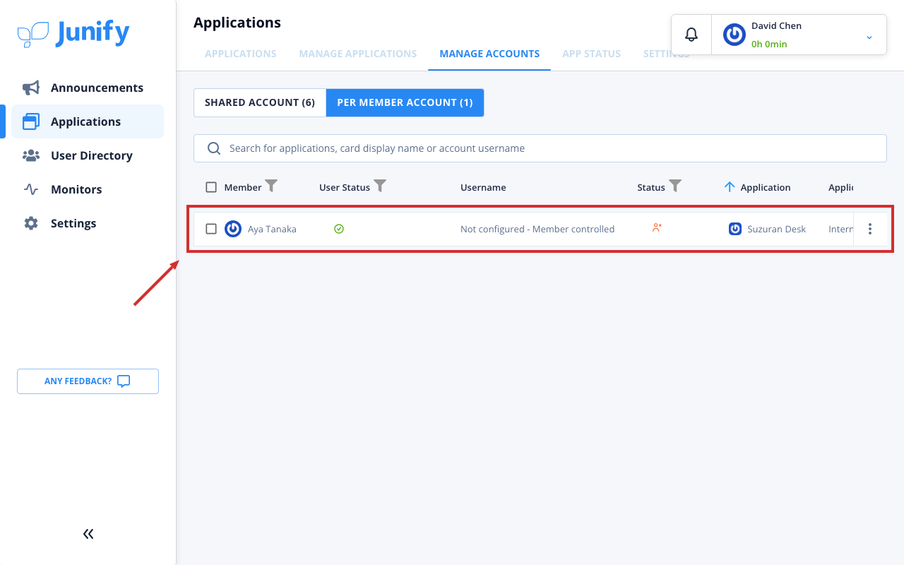The image size is (904, 565).
Task: Filter the User Status column
Action: click(380, 186)
